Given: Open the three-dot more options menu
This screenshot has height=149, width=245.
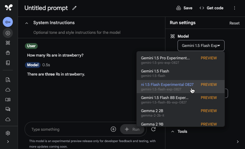Looking at the screenshot, I should point(234,8).
